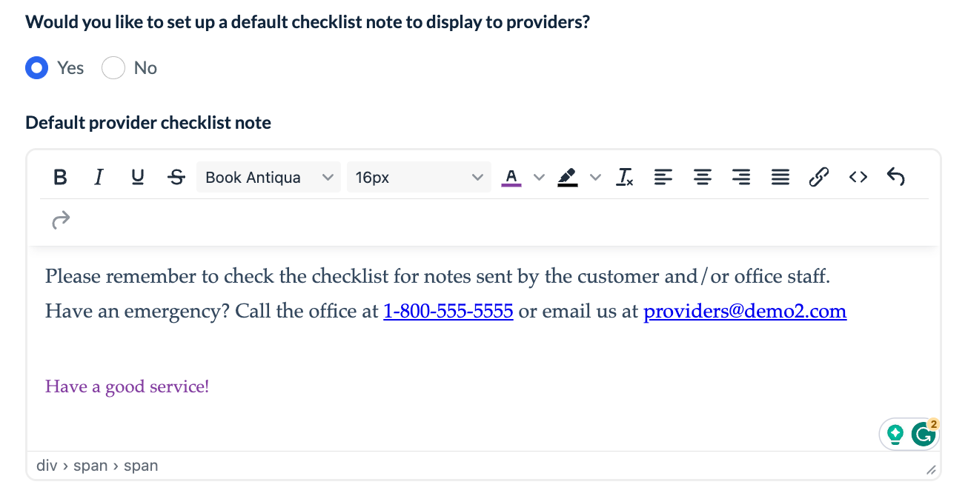Screen dimensions: 968x493
Task: Select the Yes radio button
Action: 37,68
